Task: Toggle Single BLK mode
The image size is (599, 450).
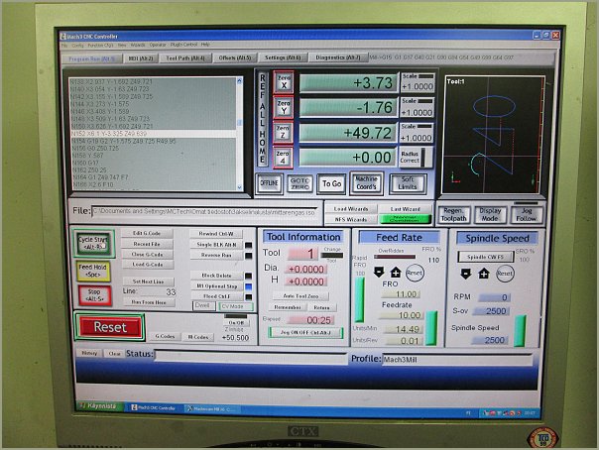Action: pos(216,244)
